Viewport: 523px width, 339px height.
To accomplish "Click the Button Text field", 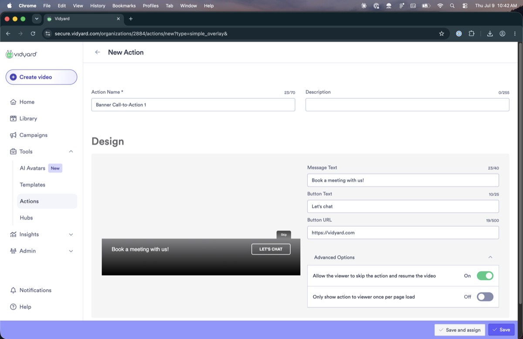I will click(403, 206).
